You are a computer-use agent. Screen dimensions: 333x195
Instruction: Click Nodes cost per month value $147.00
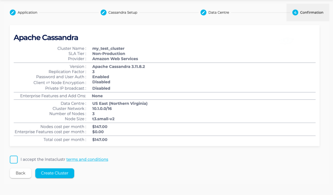click(x=100, y=127)
